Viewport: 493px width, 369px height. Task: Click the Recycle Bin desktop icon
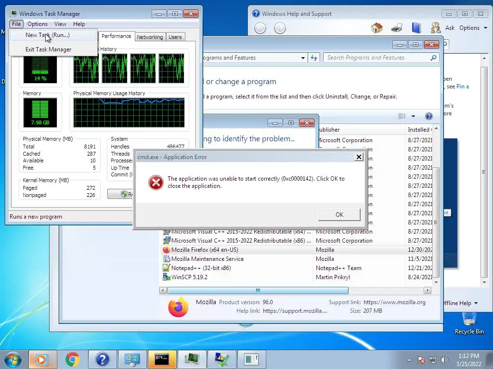pos(469,324)
